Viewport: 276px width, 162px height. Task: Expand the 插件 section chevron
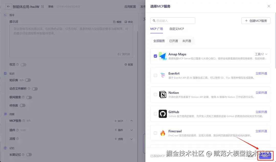pyautogui.click(x=131, y=130)
